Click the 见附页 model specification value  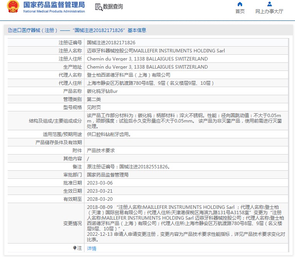94,108
